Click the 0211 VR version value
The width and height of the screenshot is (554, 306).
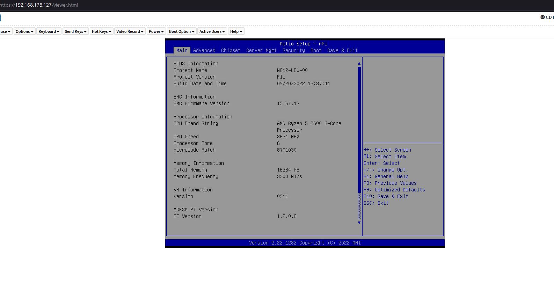pyautogui.click(x=283, y=196)
